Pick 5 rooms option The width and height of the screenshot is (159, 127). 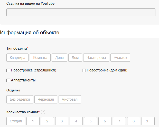click(x=90, y=121)
